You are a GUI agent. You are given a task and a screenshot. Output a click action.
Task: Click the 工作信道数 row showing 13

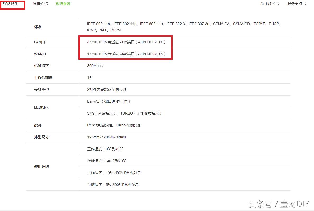tap(89, 78)
